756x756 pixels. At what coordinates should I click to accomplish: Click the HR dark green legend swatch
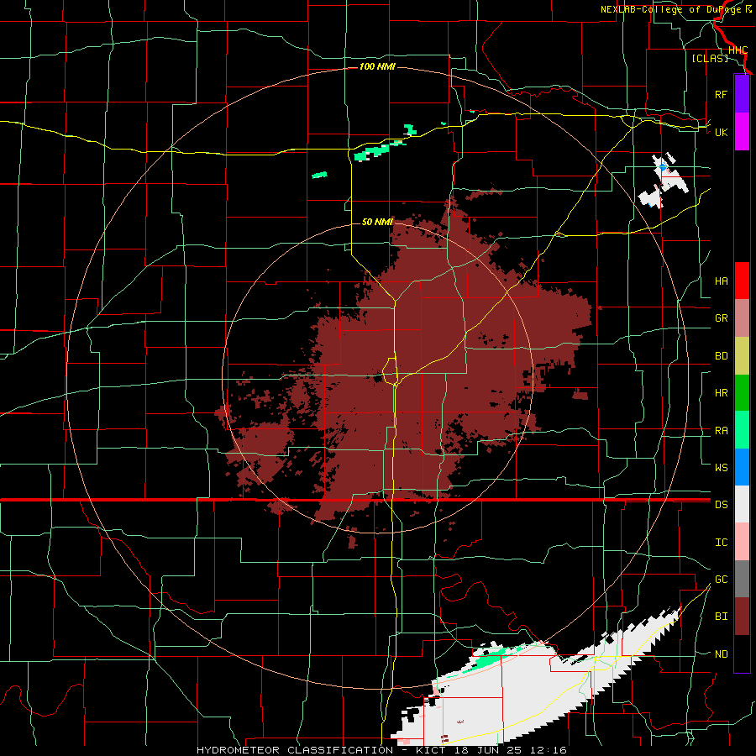click(742, 393)
